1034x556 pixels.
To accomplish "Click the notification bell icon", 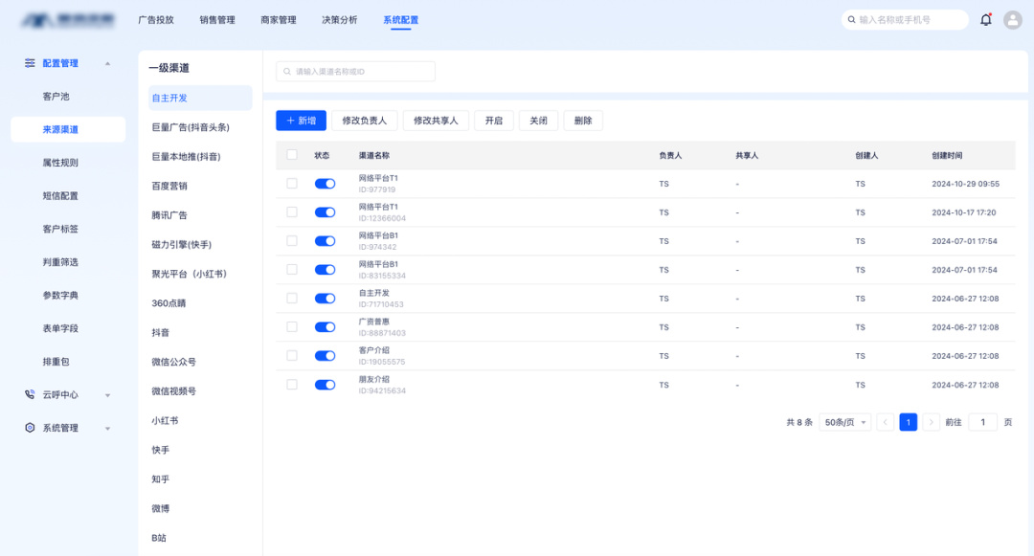I will [986, 19].
